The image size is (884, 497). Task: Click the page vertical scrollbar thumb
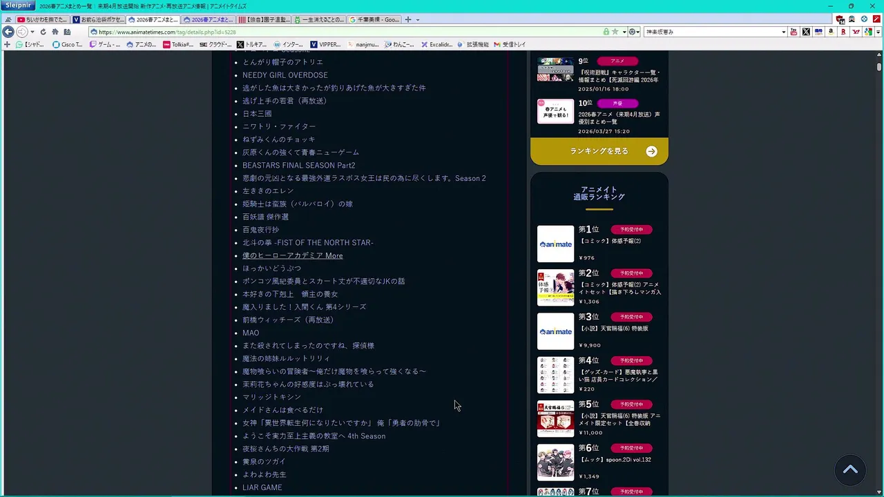(x=879, y=67)
